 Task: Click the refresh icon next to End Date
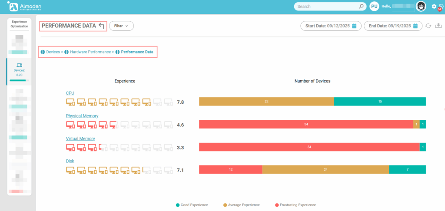(428, 26)
